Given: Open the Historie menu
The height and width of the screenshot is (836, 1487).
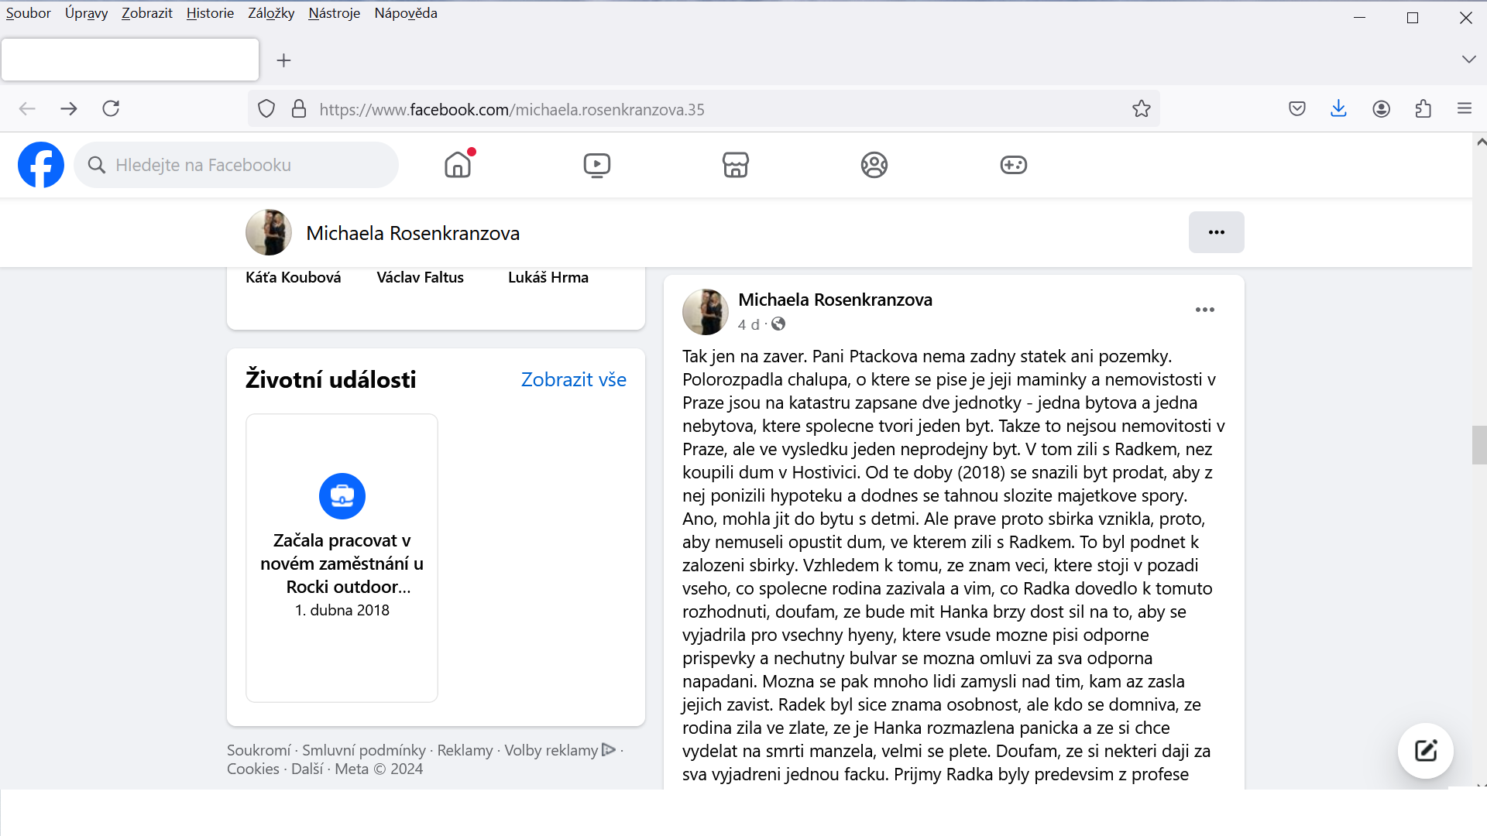Looking at the screenshot, I should [x=210, y=13].
